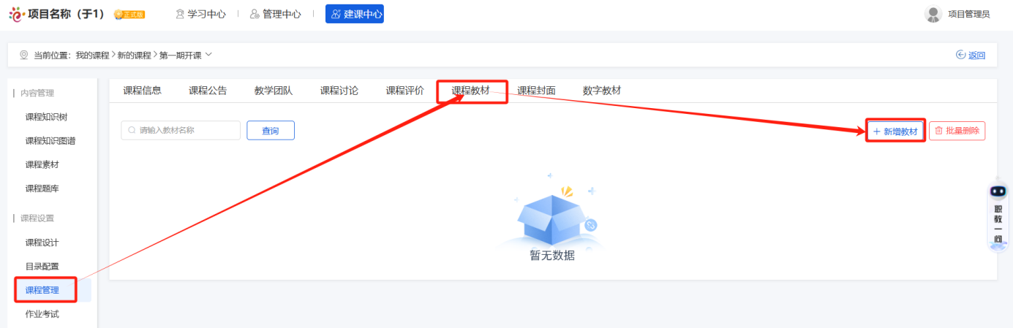Screen dimensions: 1013x328
Task: Click the 正式版 badge
Action: coord(129,15)
